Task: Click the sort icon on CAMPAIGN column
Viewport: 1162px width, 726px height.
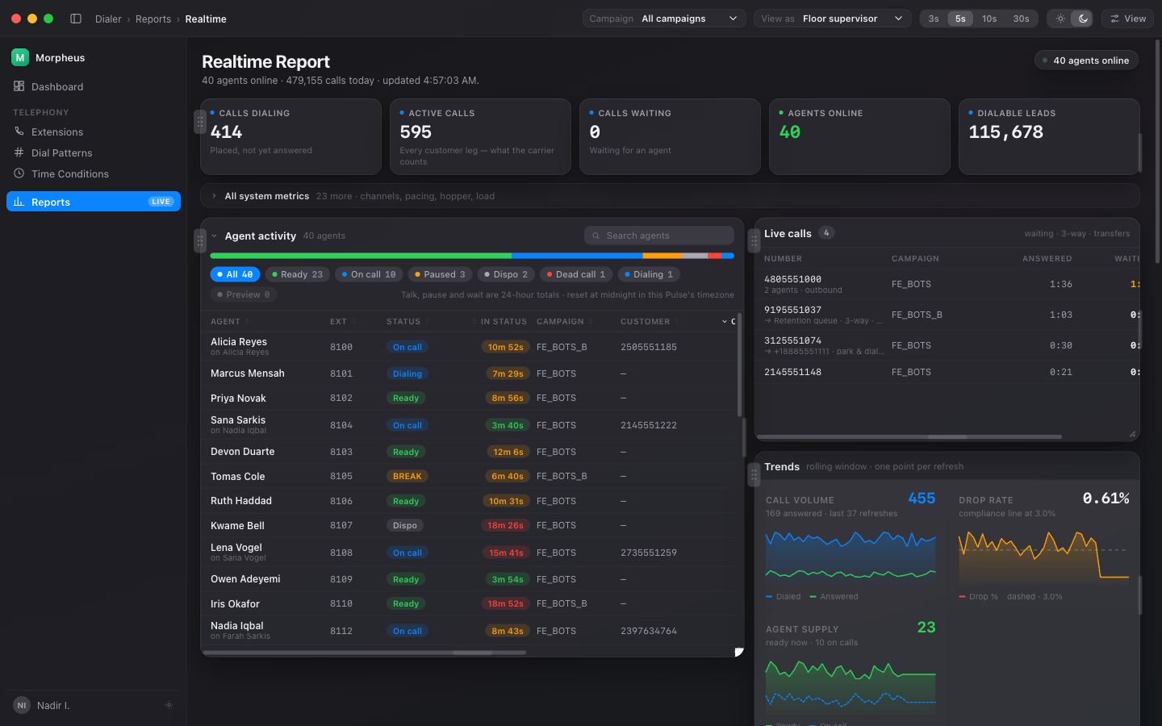Action: coord(591,322)
